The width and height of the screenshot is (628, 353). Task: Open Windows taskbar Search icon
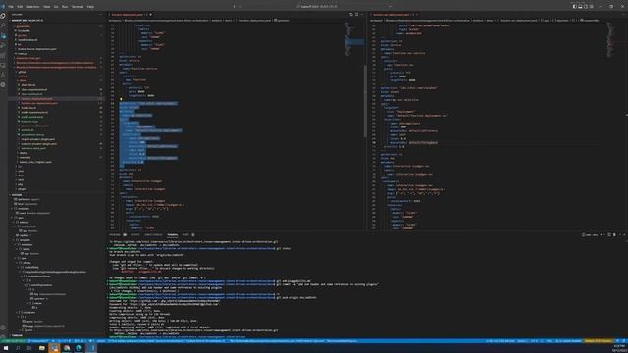(x=18, y=348)
